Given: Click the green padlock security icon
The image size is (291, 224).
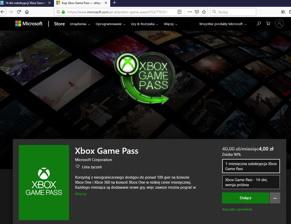Looking at the screenshot, I should (63, 12).
